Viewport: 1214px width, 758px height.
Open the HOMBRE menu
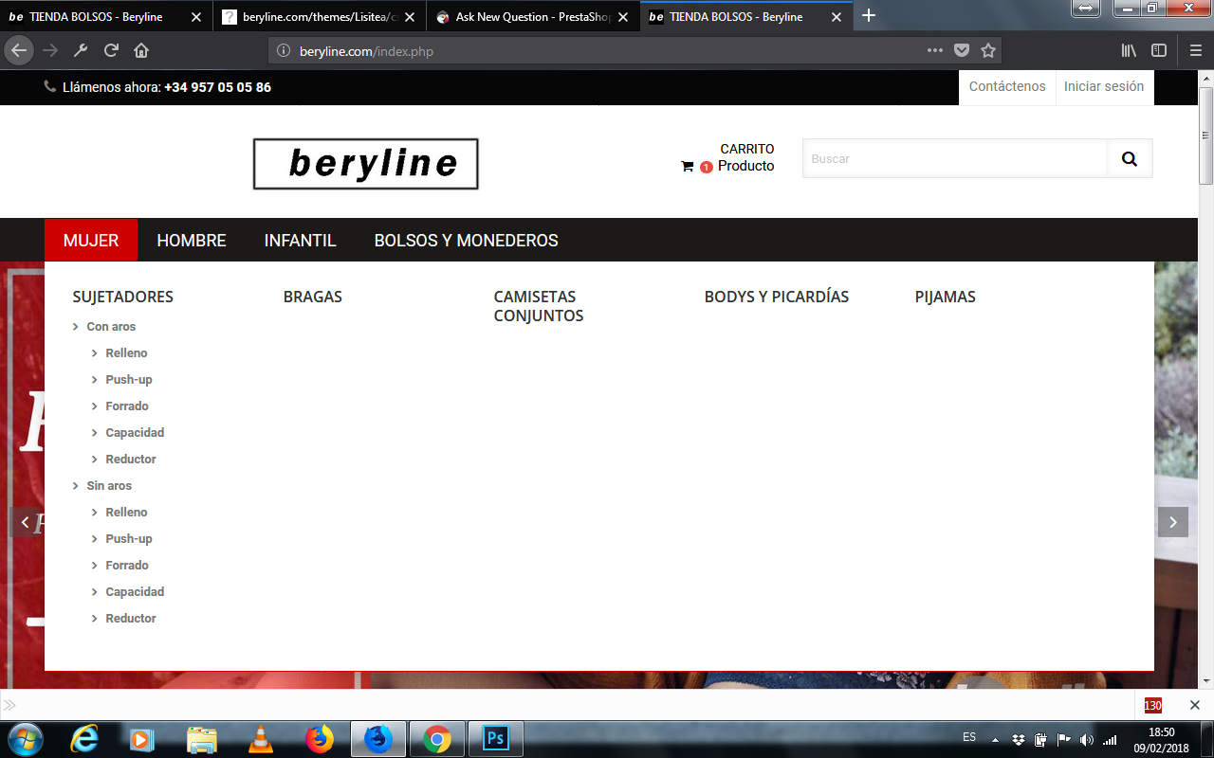tap(192, 241)
